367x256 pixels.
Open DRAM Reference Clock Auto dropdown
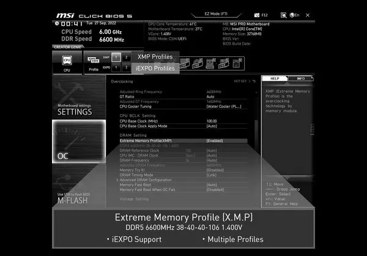pos(212,151)
